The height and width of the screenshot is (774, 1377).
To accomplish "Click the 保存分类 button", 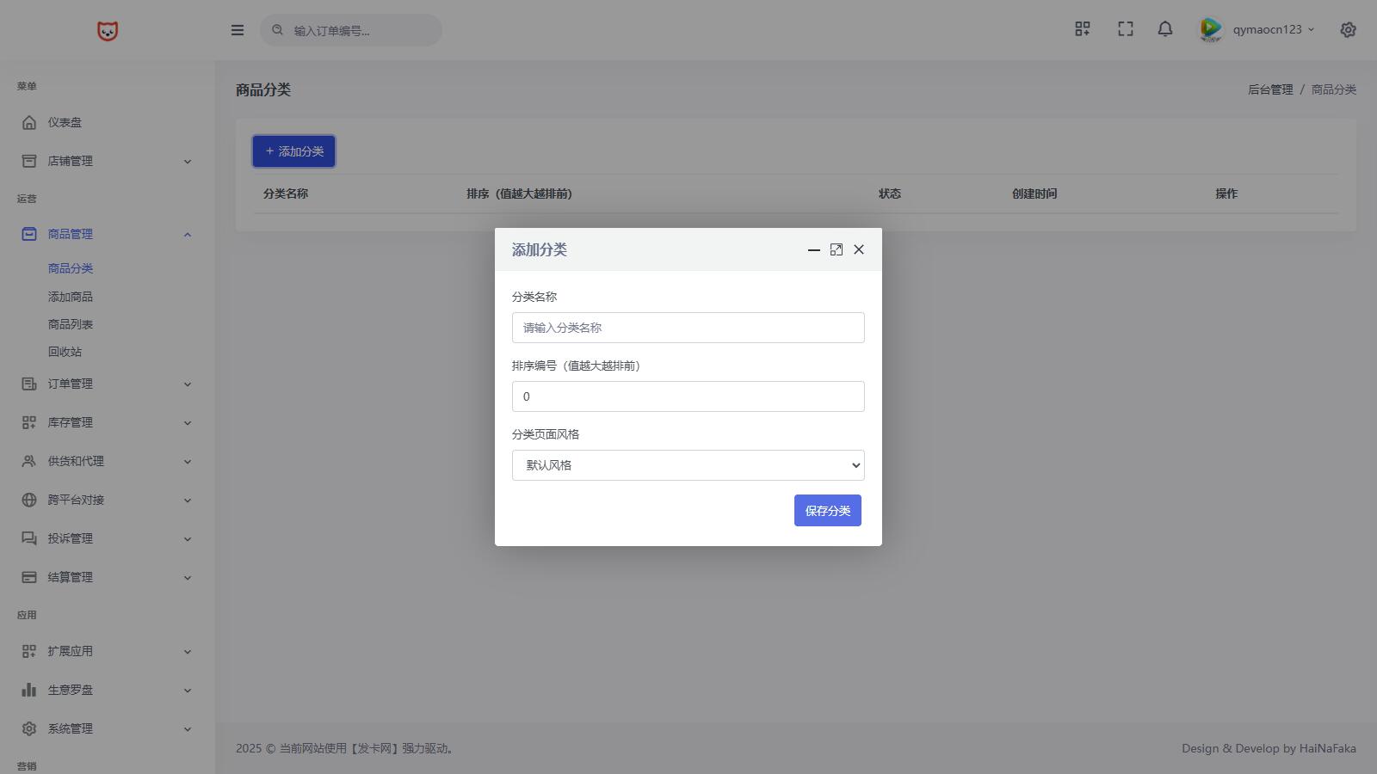I will (x=827, y=511).
